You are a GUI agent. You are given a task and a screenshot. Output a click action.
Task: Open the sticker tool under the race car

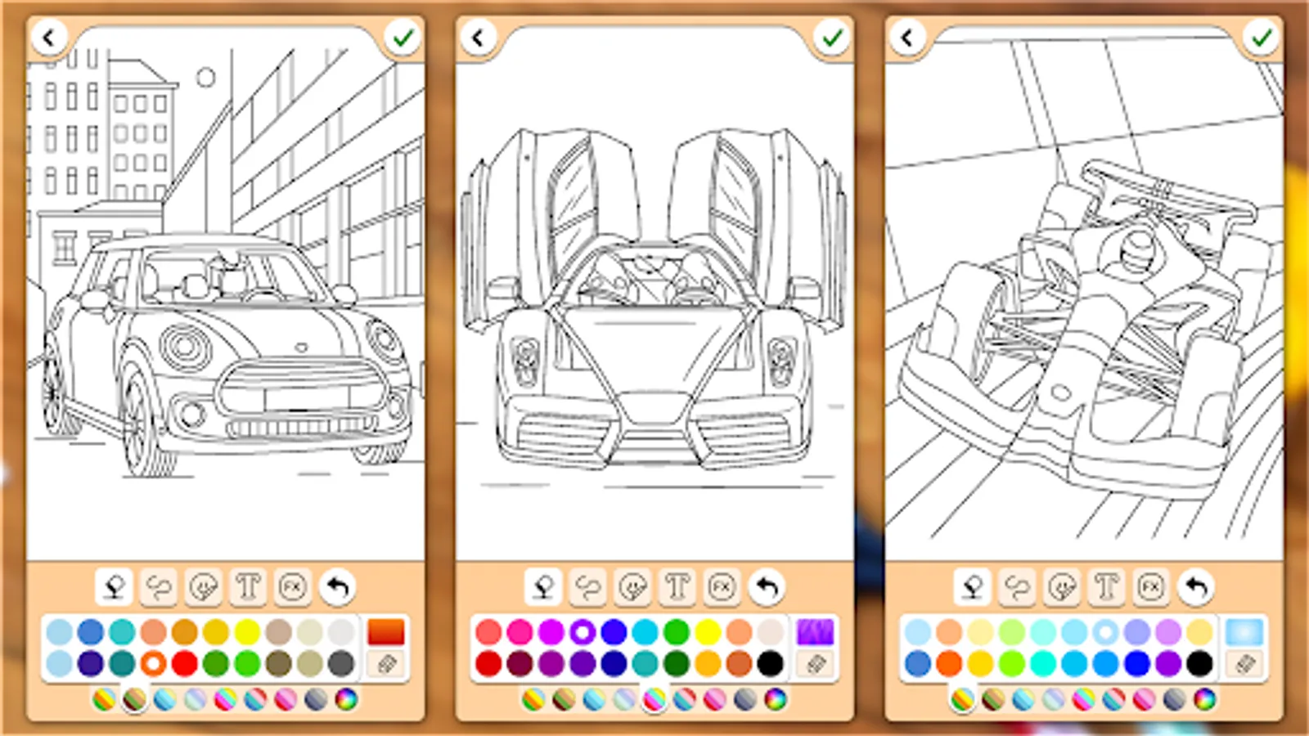[1062, 586]
